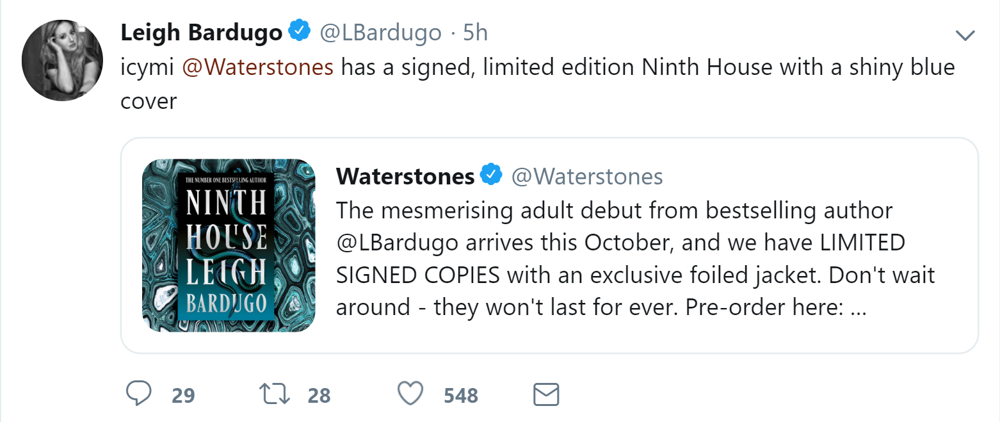Share the tweet via Direct Message
The height and width of the screenshot is (422, 1000).
point(545,394)
